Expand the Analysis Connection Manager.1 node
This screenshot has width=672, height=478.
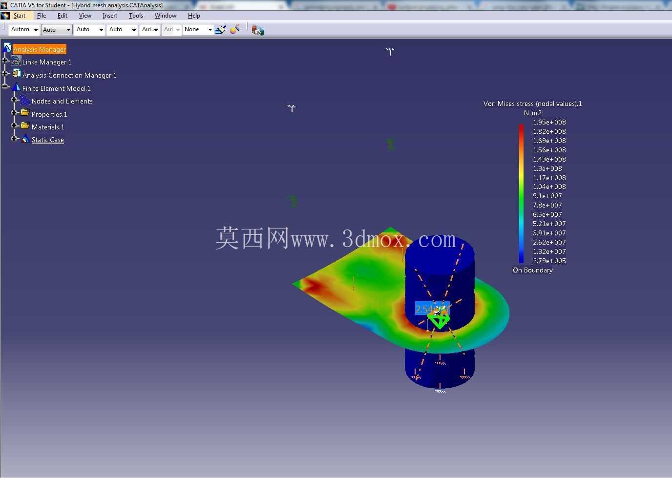(5, 74)
